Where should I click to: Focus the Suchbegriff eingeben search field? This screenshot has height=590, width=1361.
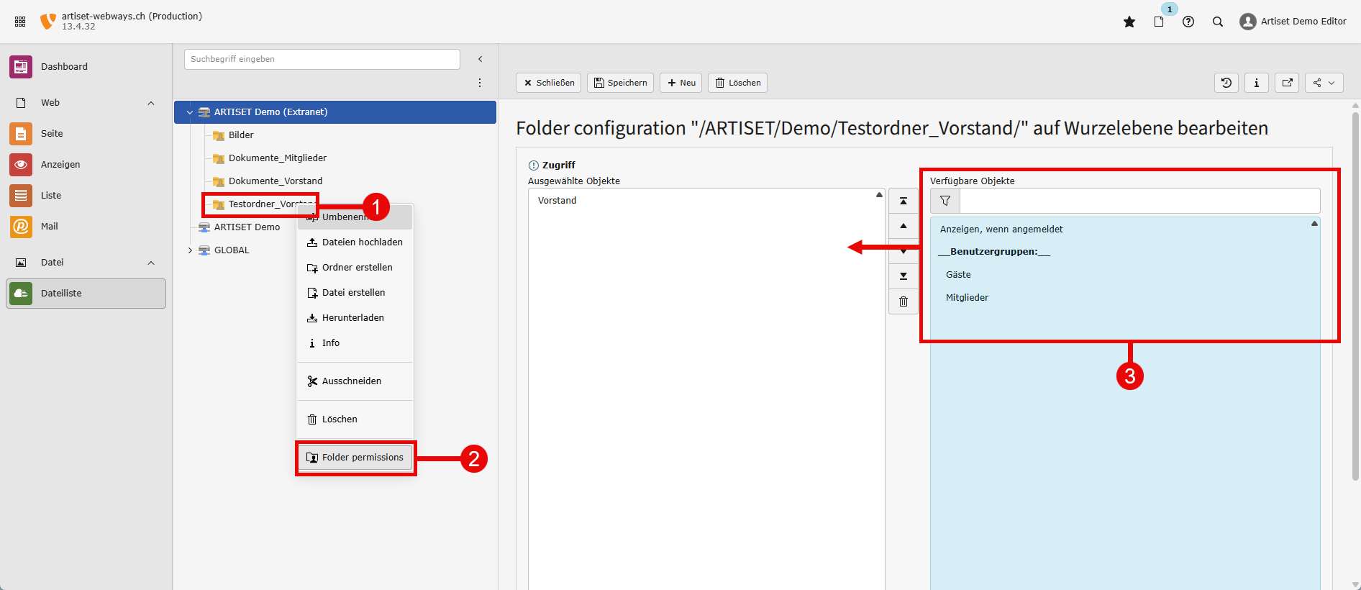(x=322, y=59)
